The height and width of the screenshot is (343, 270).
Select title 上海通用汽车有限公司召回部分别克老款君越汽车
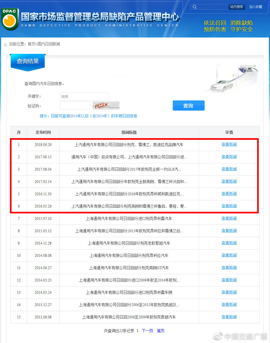[x=129, y=243]
